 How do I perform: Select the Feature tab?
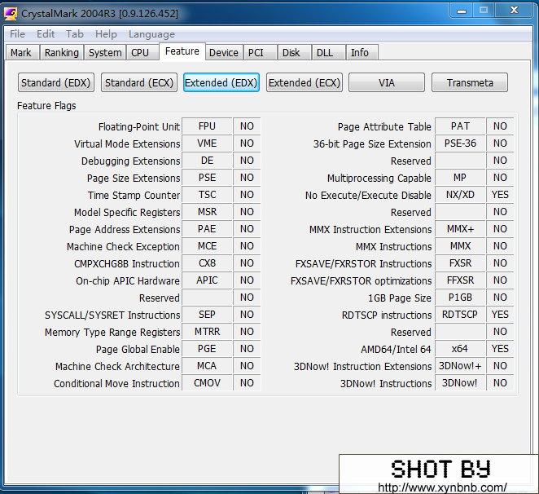pos(182,51)
